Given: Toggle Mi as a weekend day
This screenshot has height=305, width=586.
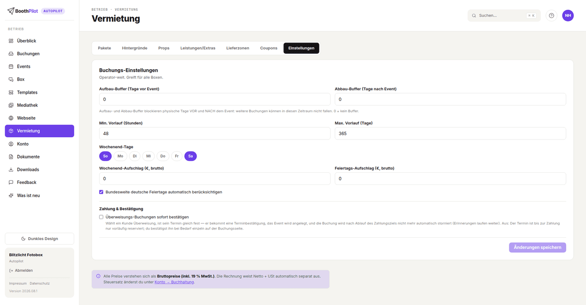Looking at the screenshot, I should (148, 156).
